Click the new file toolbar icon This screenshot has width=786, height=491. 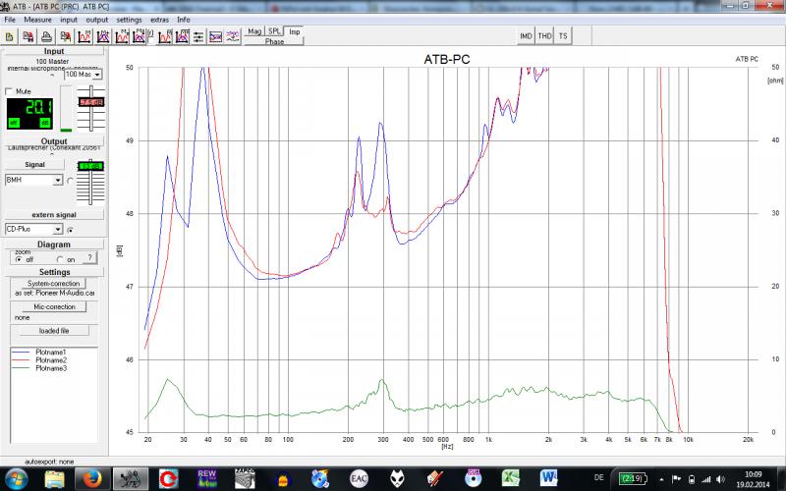(9, 36)
